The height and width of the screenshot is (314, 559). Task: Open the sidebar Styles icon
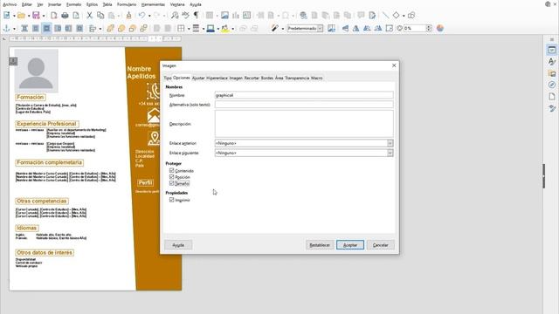tap(552, 62)
